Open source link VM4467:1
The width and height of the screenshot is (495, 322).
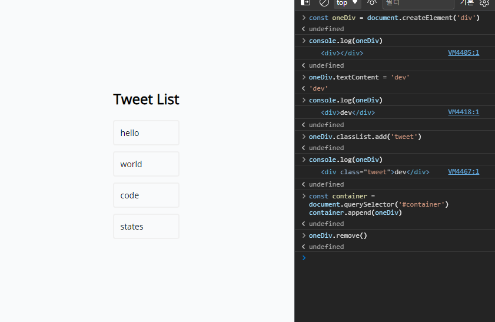(x=463, y=171)
